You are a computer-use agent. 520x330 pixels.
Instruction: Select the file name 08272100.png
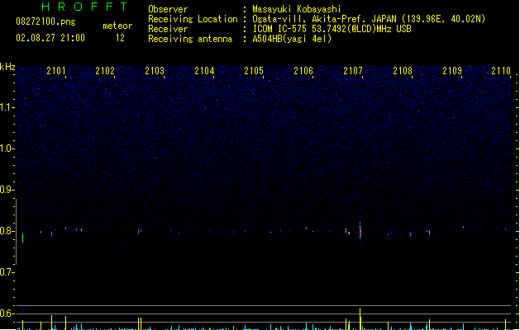[x=45, y=21]
